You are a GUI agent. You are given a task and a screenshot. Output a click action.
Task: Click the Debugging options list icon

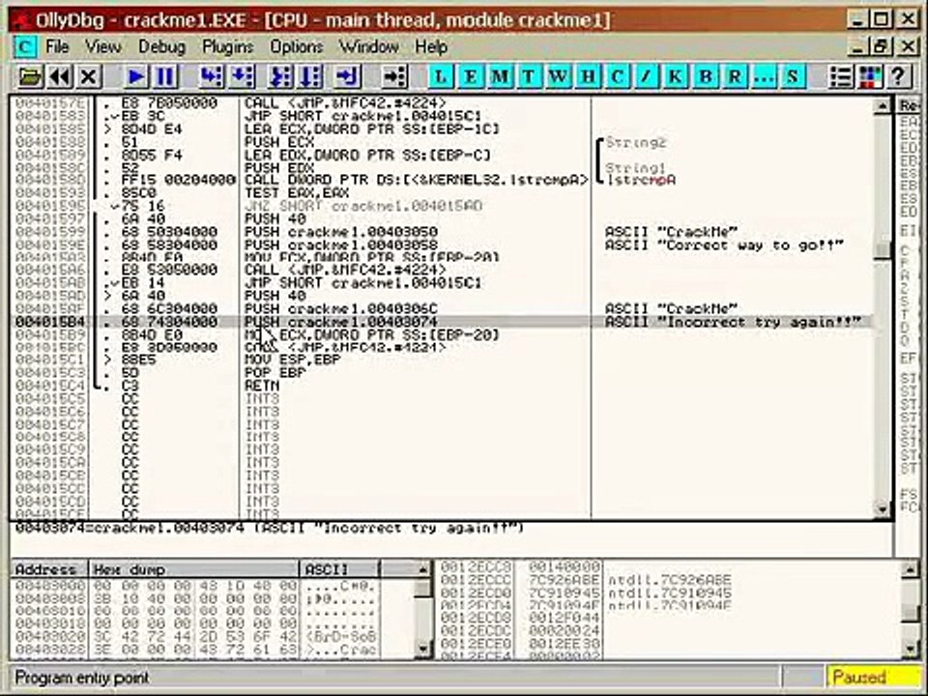(x=840, y=76)
